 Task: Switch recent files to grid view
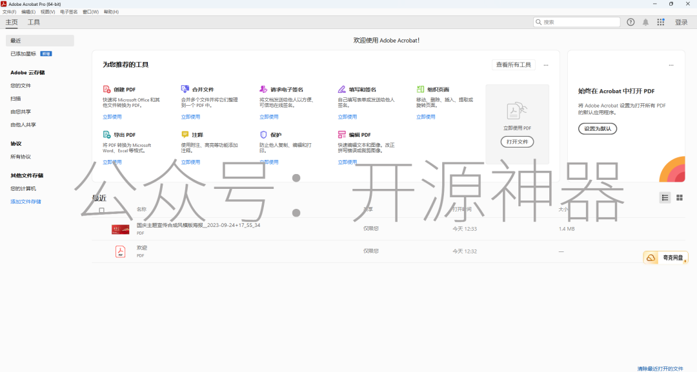(679, 197)
